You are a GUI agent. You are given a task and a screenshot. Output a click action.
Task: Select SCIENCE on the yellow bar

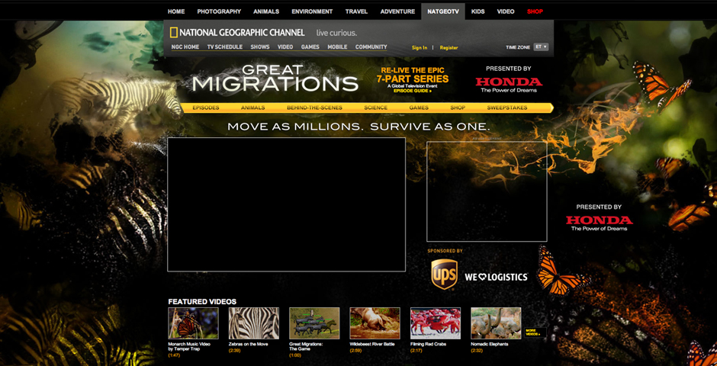coord(376,108)
